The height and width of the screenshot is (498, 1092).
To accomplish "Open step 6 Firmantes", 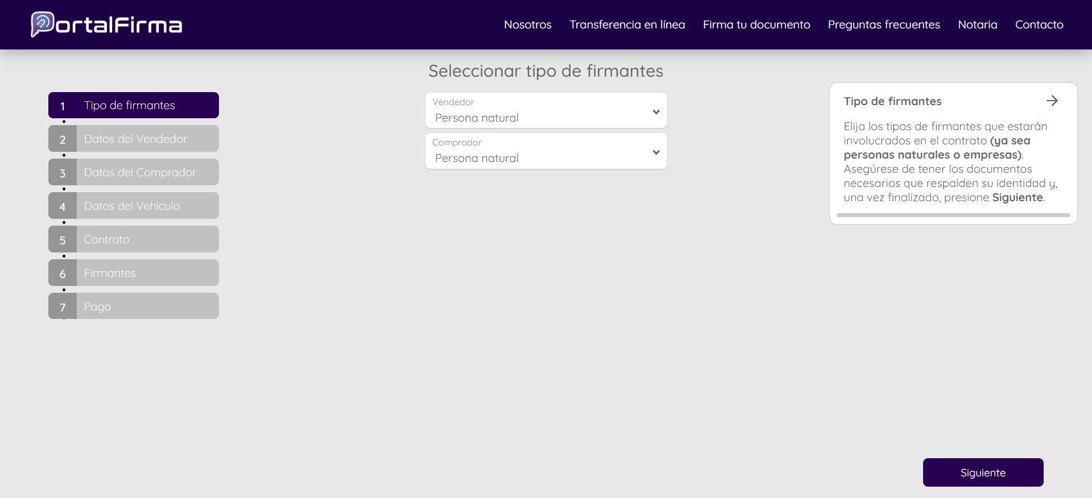I will [x=134, y=273].
